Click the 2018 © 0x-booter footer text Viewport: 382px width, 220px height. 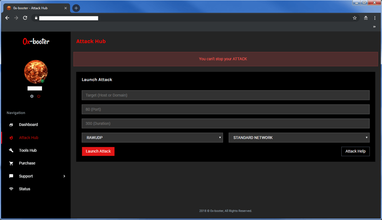(x=226, y=211)
